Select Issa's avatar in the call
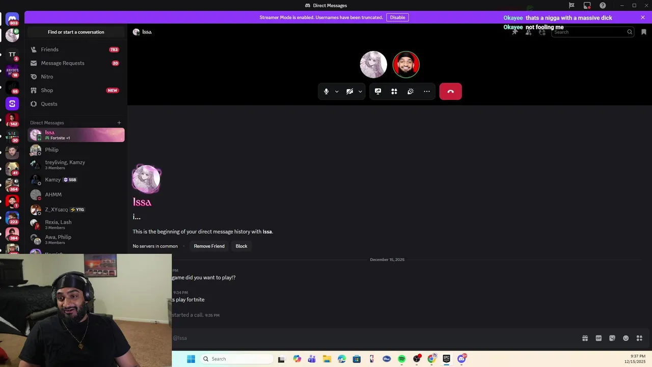 [x=373, y=64]
